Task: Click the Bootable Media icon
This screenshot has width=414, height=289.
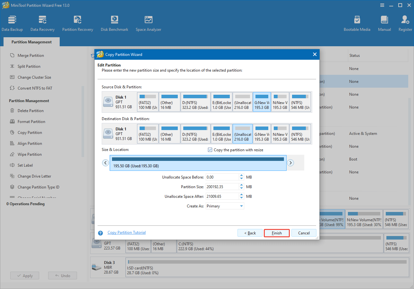Action: [x=357, y=24]
